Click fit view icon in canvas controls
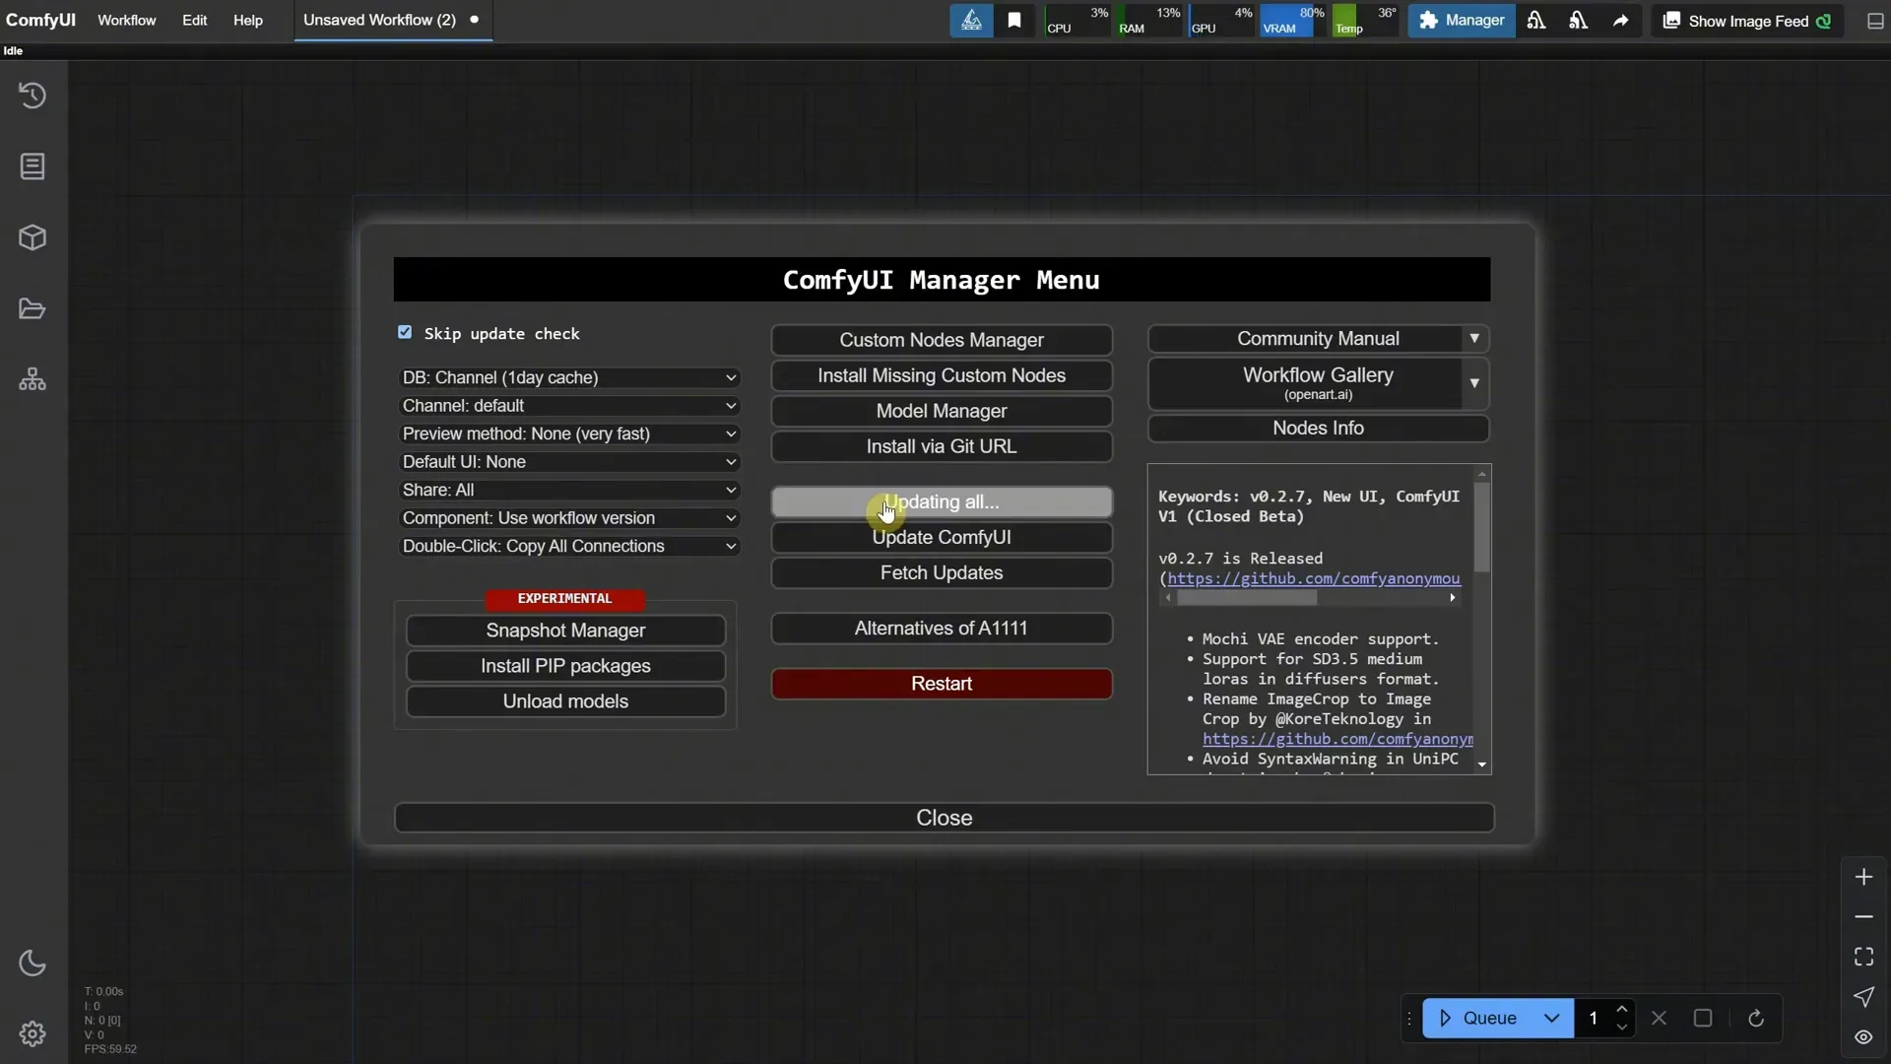 (1863, 957)
